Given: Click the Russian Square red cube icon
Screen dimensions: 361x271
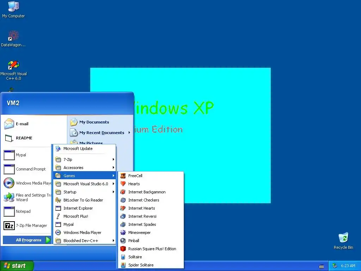Looking at the screenshot, I should [123, 249].
